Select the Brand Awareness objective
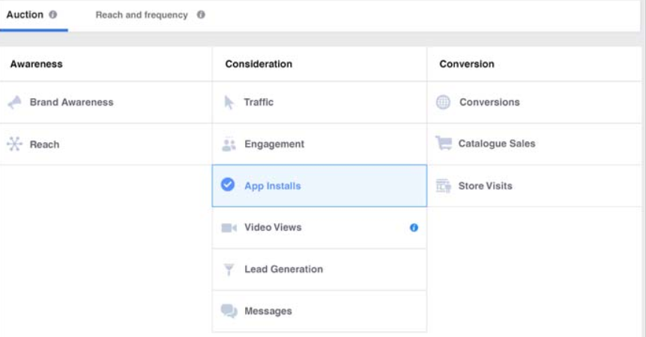This screenshot has width=646, height=337. click(x=71, y=103)
